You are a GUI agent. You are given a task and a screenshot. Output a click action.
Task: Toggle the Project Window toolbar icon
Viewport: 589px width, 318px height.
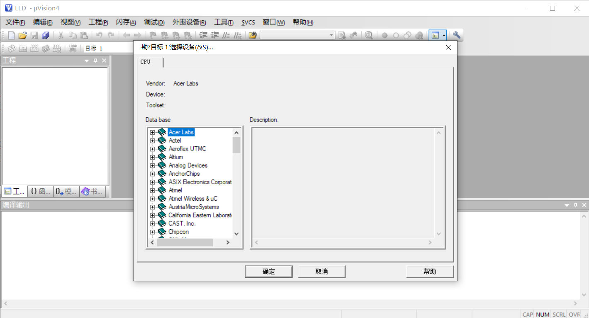pyautogui.click(x=435, y=35)
